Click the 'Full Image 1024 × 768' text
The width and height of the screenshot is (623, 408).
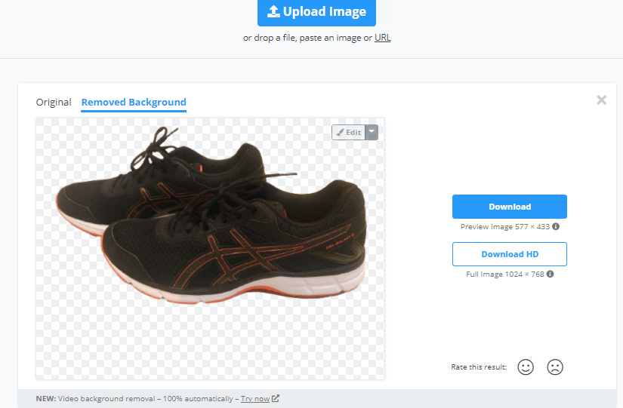tap(505, 275)
